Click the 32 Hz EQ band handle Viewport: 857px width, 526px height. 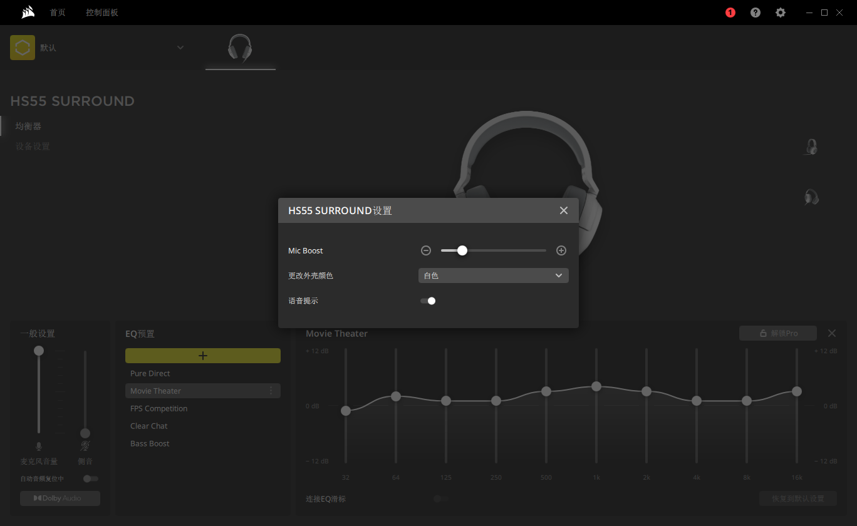(346, 411)
